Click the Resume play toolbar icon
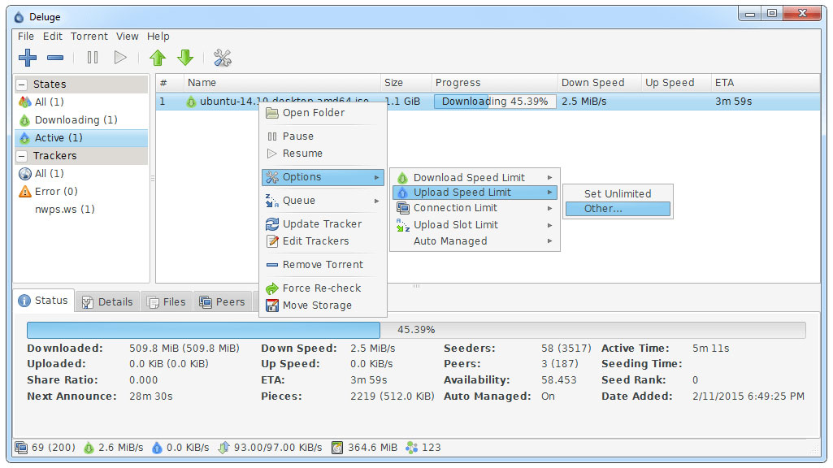The height and width of the screenshot is (468, 833). 120,58
